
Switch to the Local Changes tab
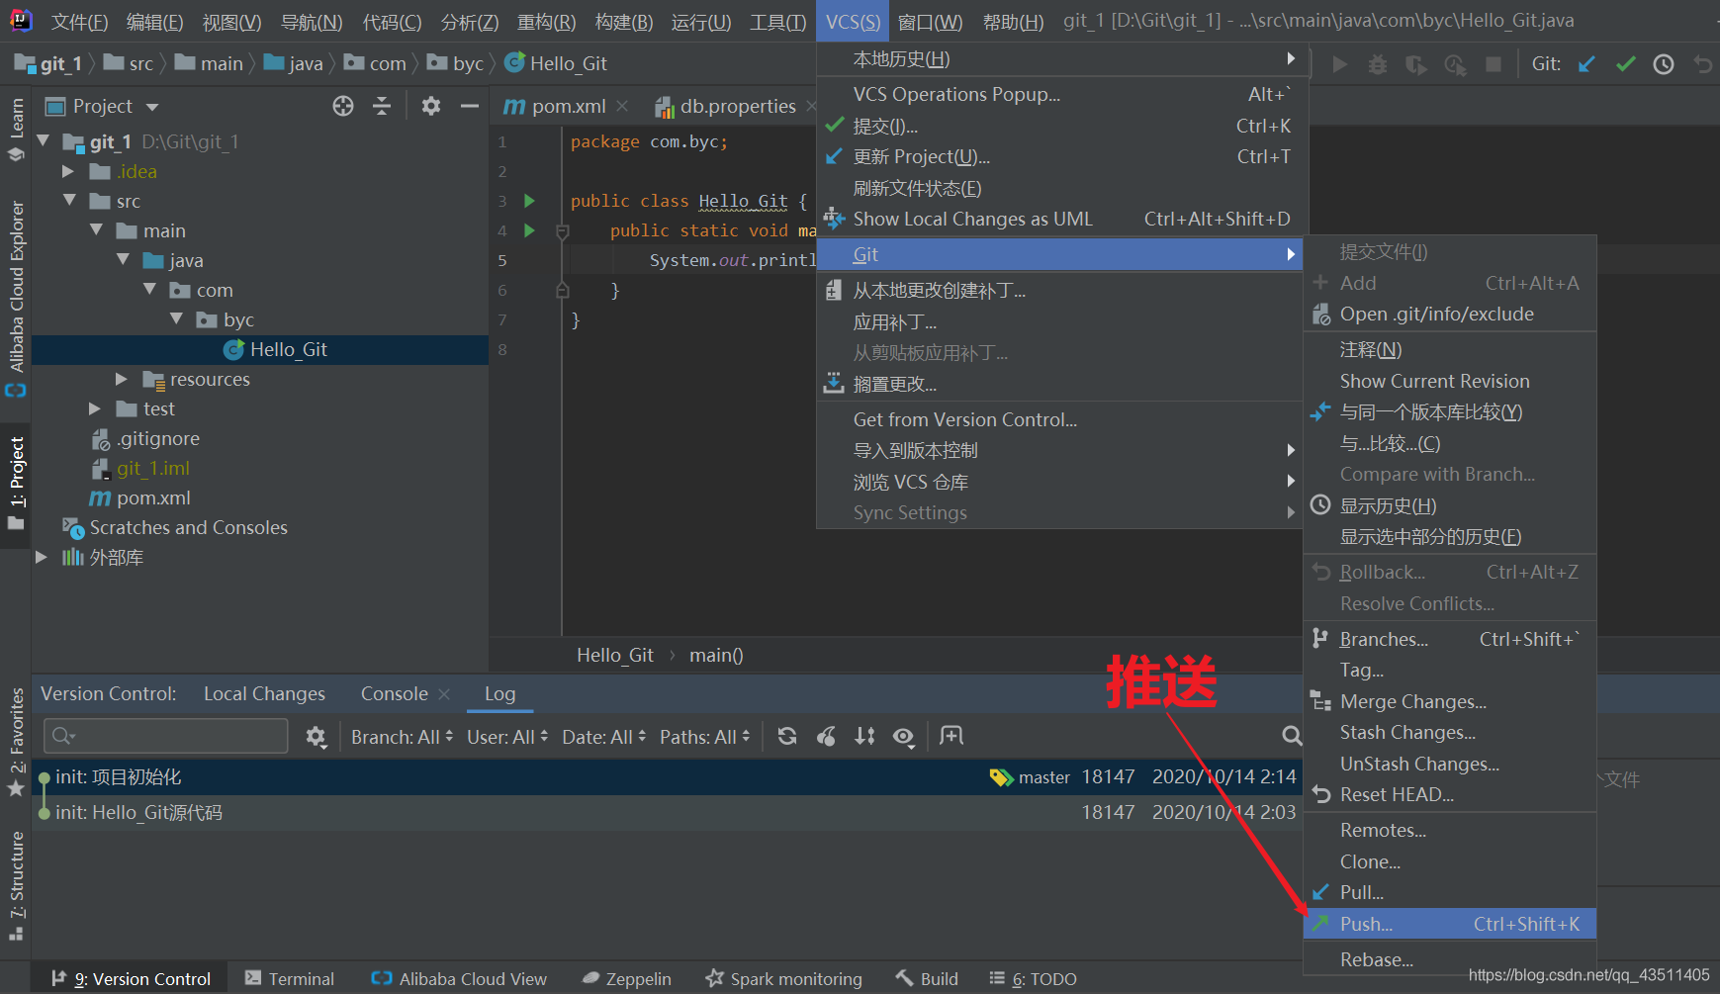[x=264, y=694]
